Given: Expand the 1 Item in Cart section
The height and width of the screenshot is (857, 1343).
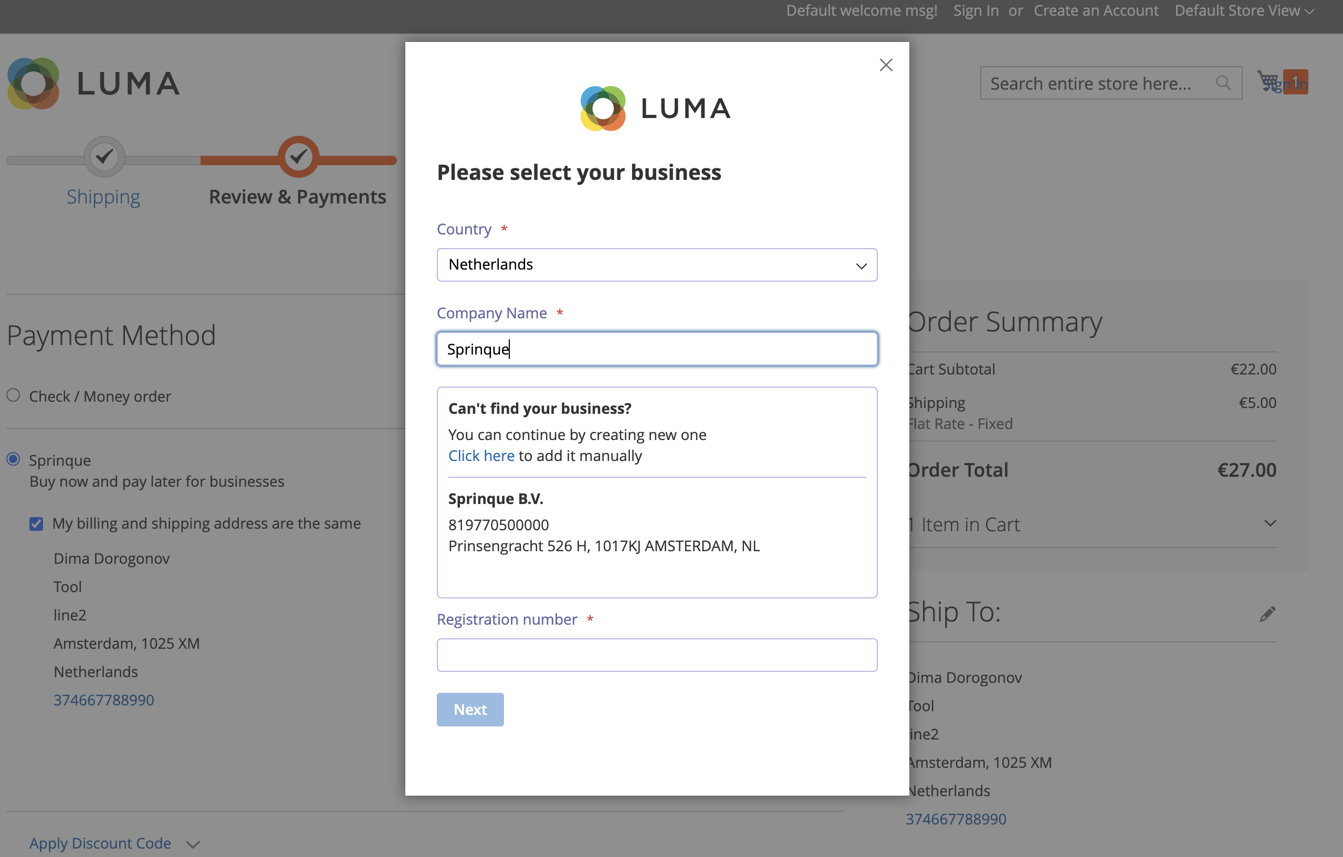Looking at the screenshot, I should click(x=1270, y=524).
